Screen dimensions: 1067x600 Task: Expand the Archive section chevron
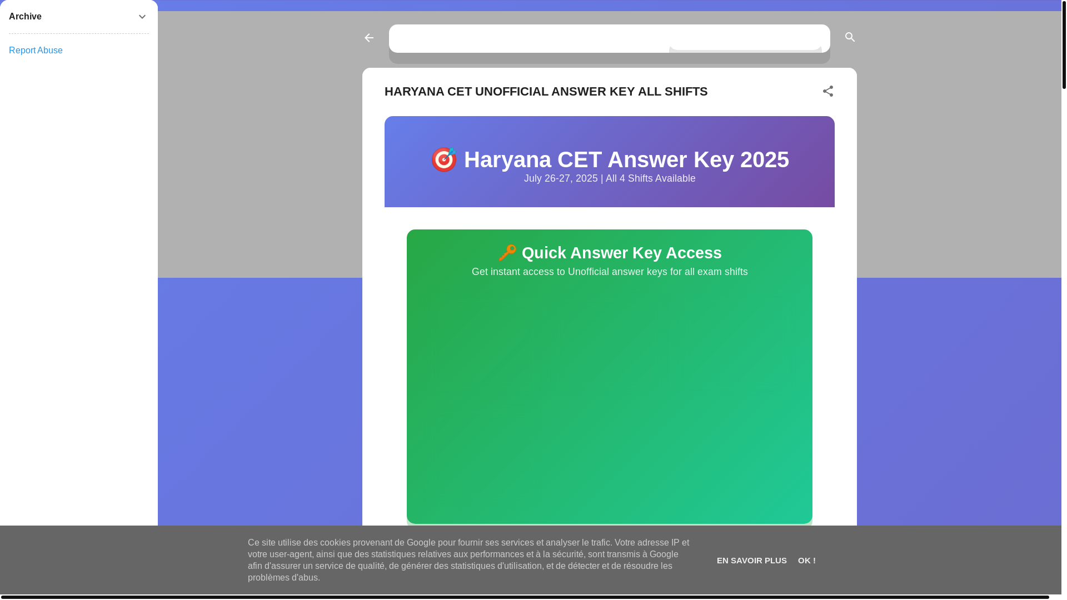(142, 17)
